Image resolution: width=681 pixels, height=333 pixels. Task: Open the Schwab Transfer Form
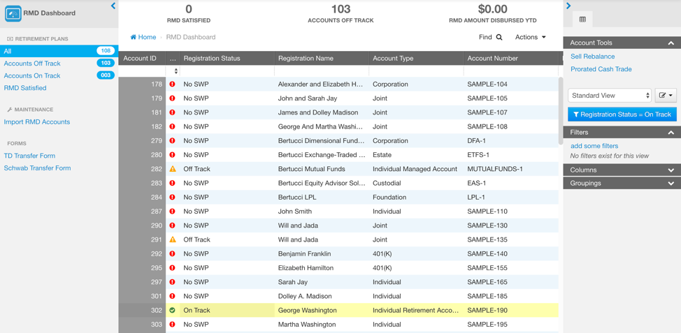pyautogui.click(x=37, y=168)
